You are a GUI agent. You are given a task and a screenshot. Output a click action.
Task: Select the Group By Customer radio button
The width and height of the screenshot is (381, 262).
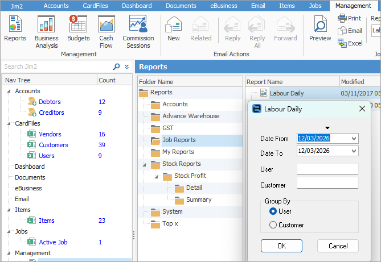coord(273,225)
